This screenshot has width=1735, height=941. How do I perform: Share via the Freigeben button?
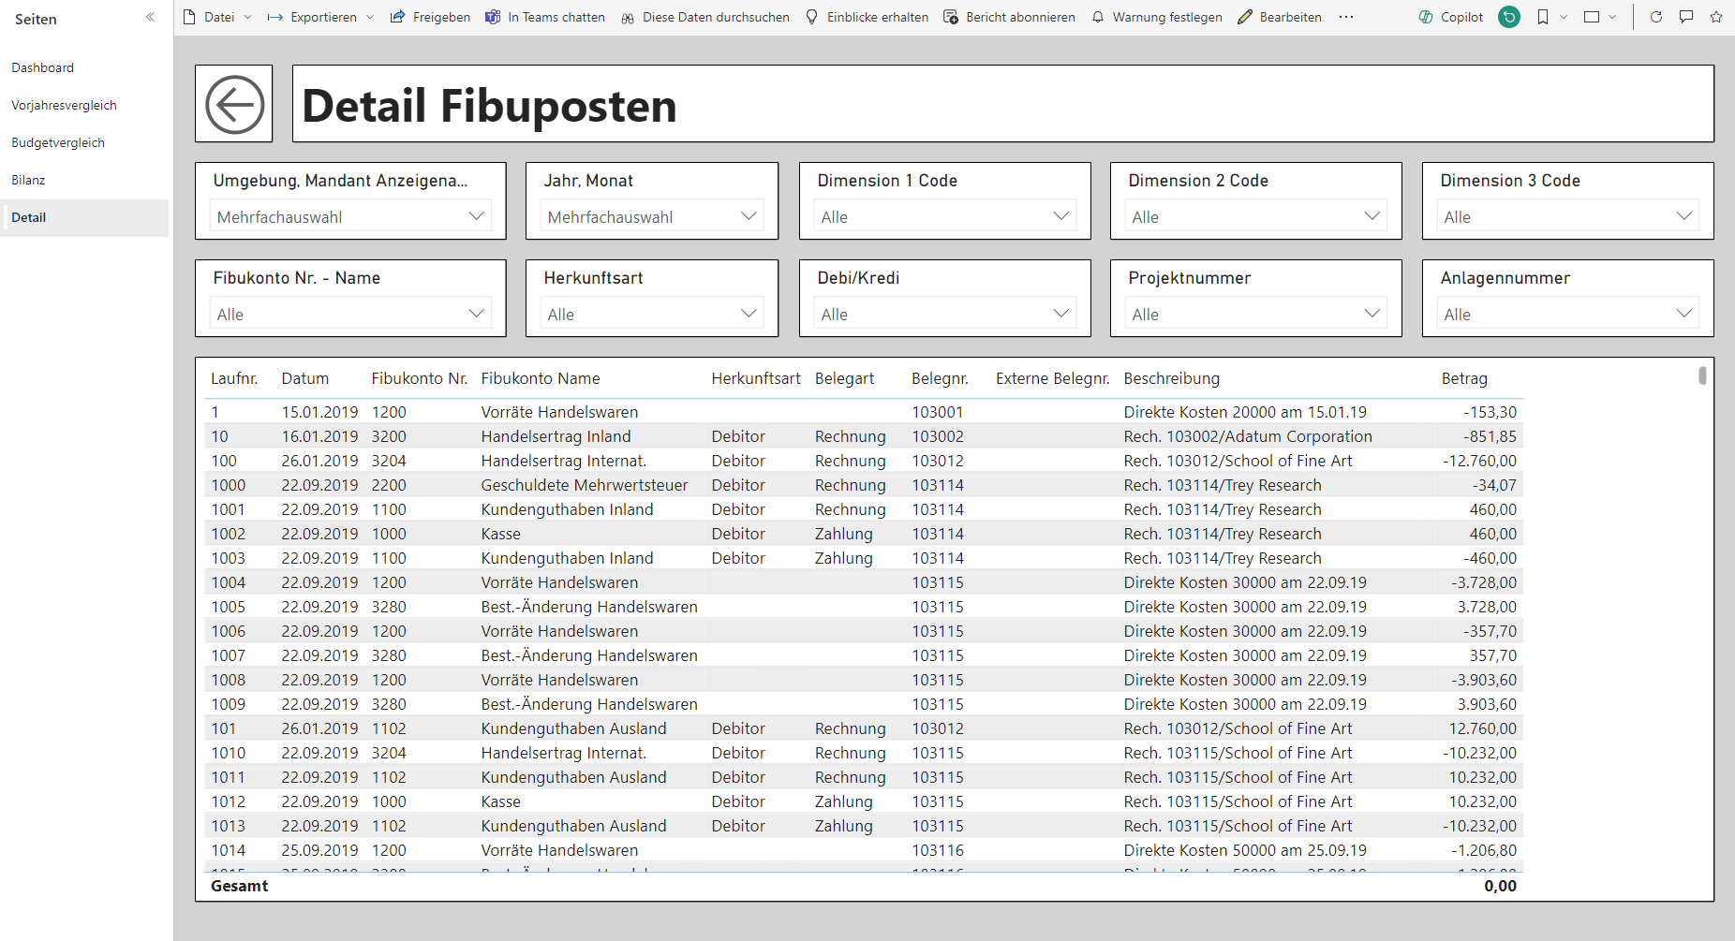pyautogui.click(x=430, y=17)
